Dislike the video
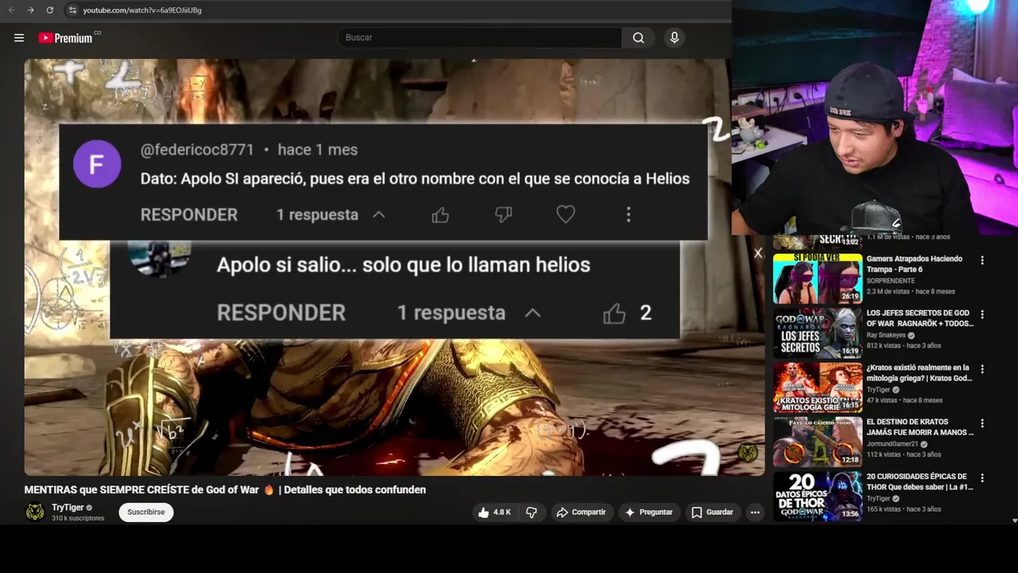Screen dimensions: 1018x573 click(x=531, y=513)
